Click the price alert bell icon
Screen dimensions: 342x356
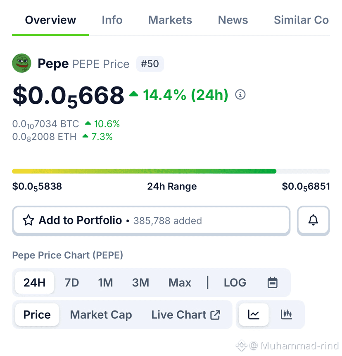(313, 220)
